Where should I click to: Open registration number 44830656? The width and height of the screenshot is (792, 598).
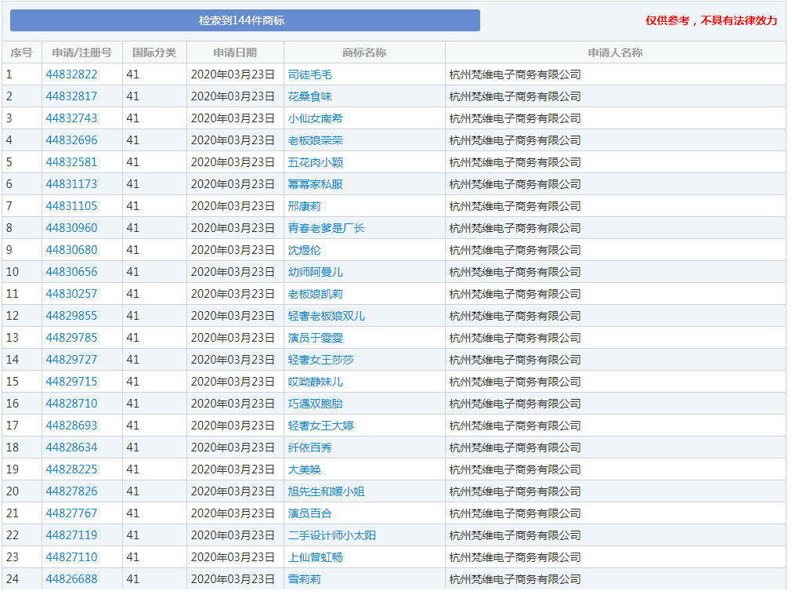click(x=71, y=272)
